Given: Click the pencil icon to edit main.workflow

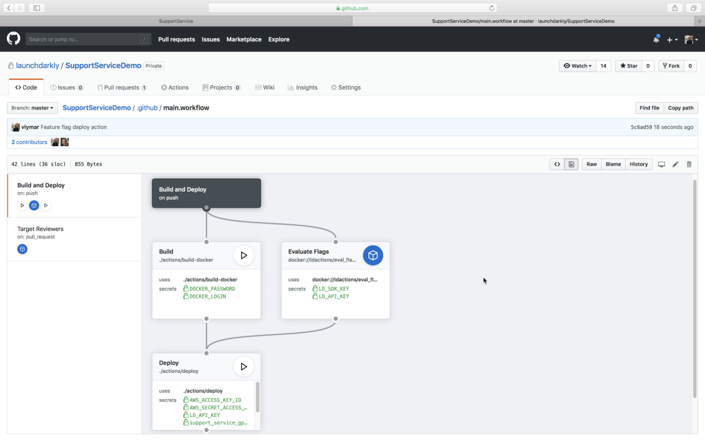Looking at the screenshot, I should coord(675,164).
